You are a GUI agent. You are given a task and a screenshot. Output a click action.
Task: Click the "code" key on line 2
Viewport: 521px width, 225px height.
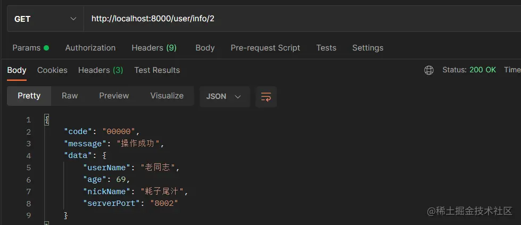[78, 131]
